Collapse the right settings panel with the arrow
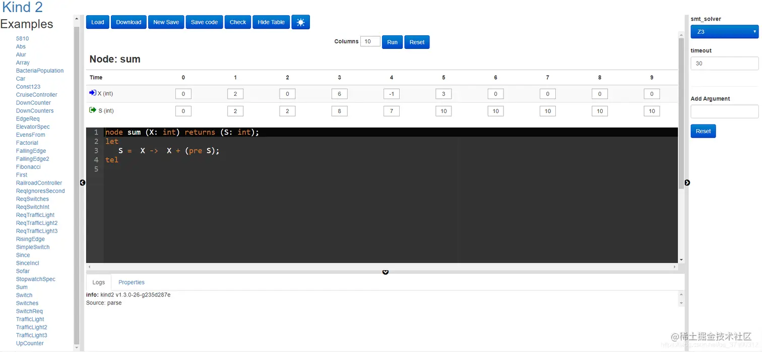This screenshot has height=352, width=762. tap(687, 183)
